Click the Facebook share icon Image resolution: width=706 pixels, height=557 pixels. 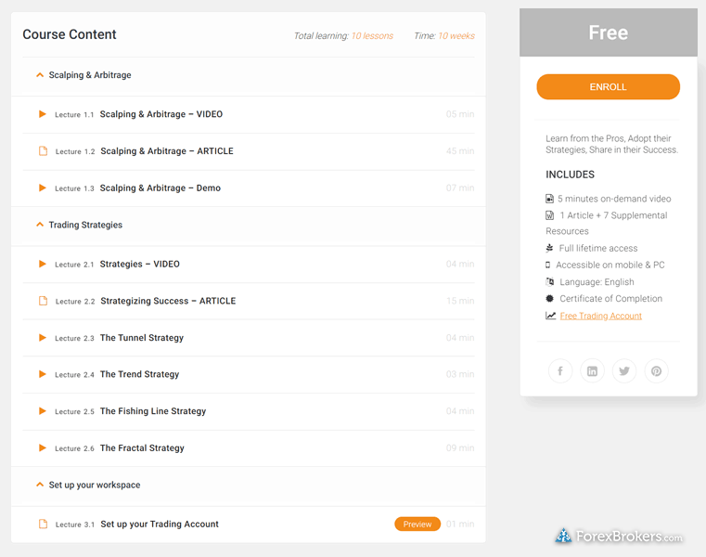[560, 371]
